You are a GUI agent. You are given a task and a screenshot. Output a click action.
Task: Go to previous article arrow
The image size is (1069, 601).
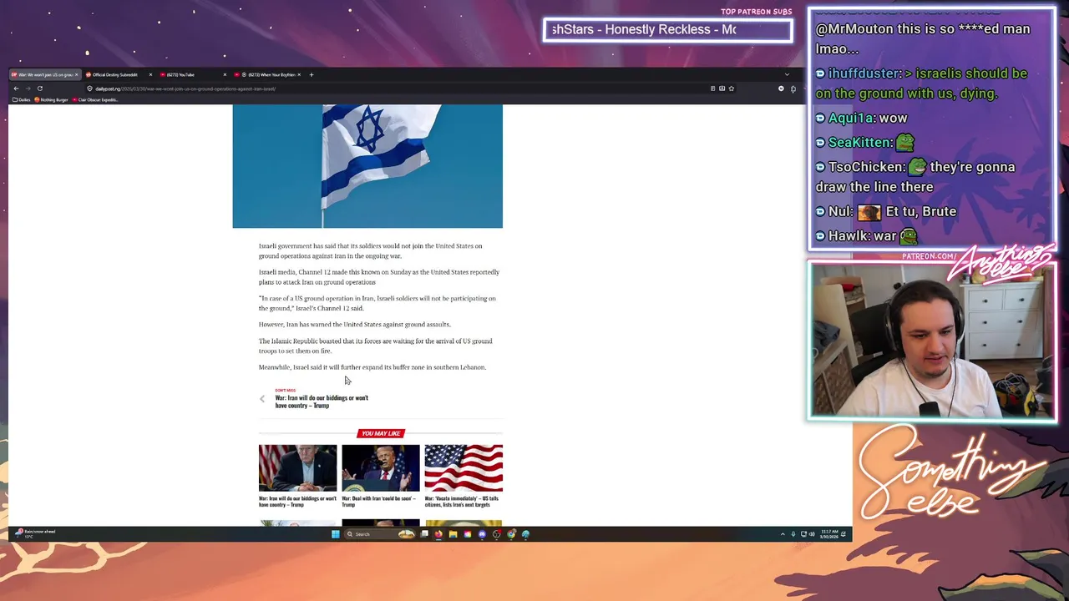pos(262,399)
